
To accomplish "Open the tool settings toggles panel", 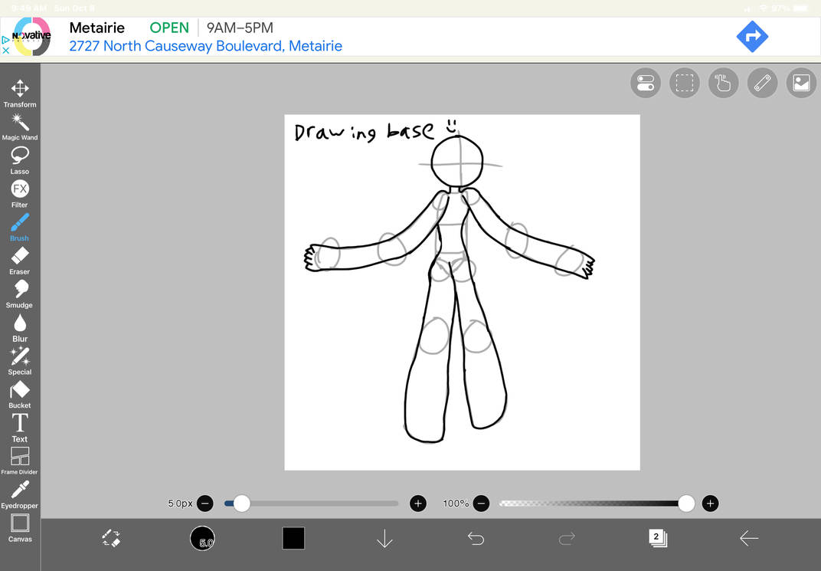I will 645,83.
